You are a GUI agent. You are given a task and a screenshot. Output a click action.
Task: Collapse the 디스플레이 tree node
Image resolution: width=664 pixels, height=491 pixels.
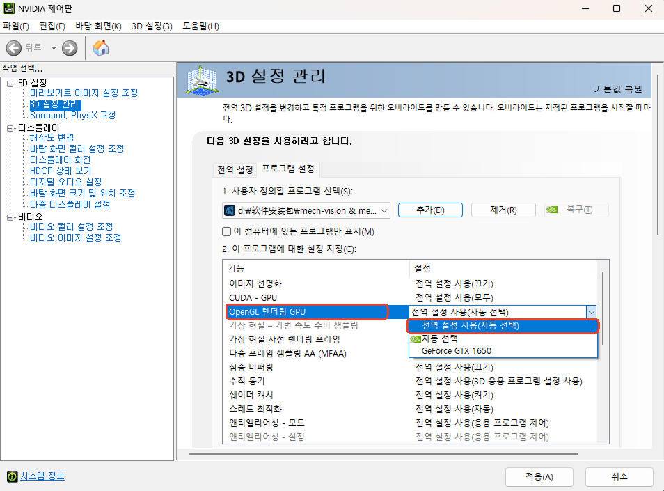click(x=10, y=128)
